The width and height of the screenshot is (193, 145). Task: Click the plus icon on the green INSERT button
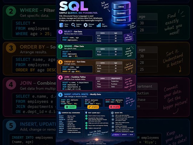(67, 107)
